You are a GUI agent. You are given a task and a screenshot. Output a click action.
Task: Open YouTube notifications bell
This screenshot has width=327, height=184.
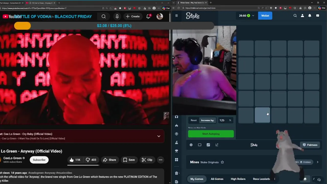tap(148, 16)
